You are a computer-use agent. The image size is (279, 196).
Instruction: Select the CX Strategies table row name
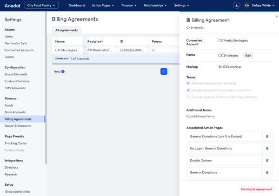(66, 50)
